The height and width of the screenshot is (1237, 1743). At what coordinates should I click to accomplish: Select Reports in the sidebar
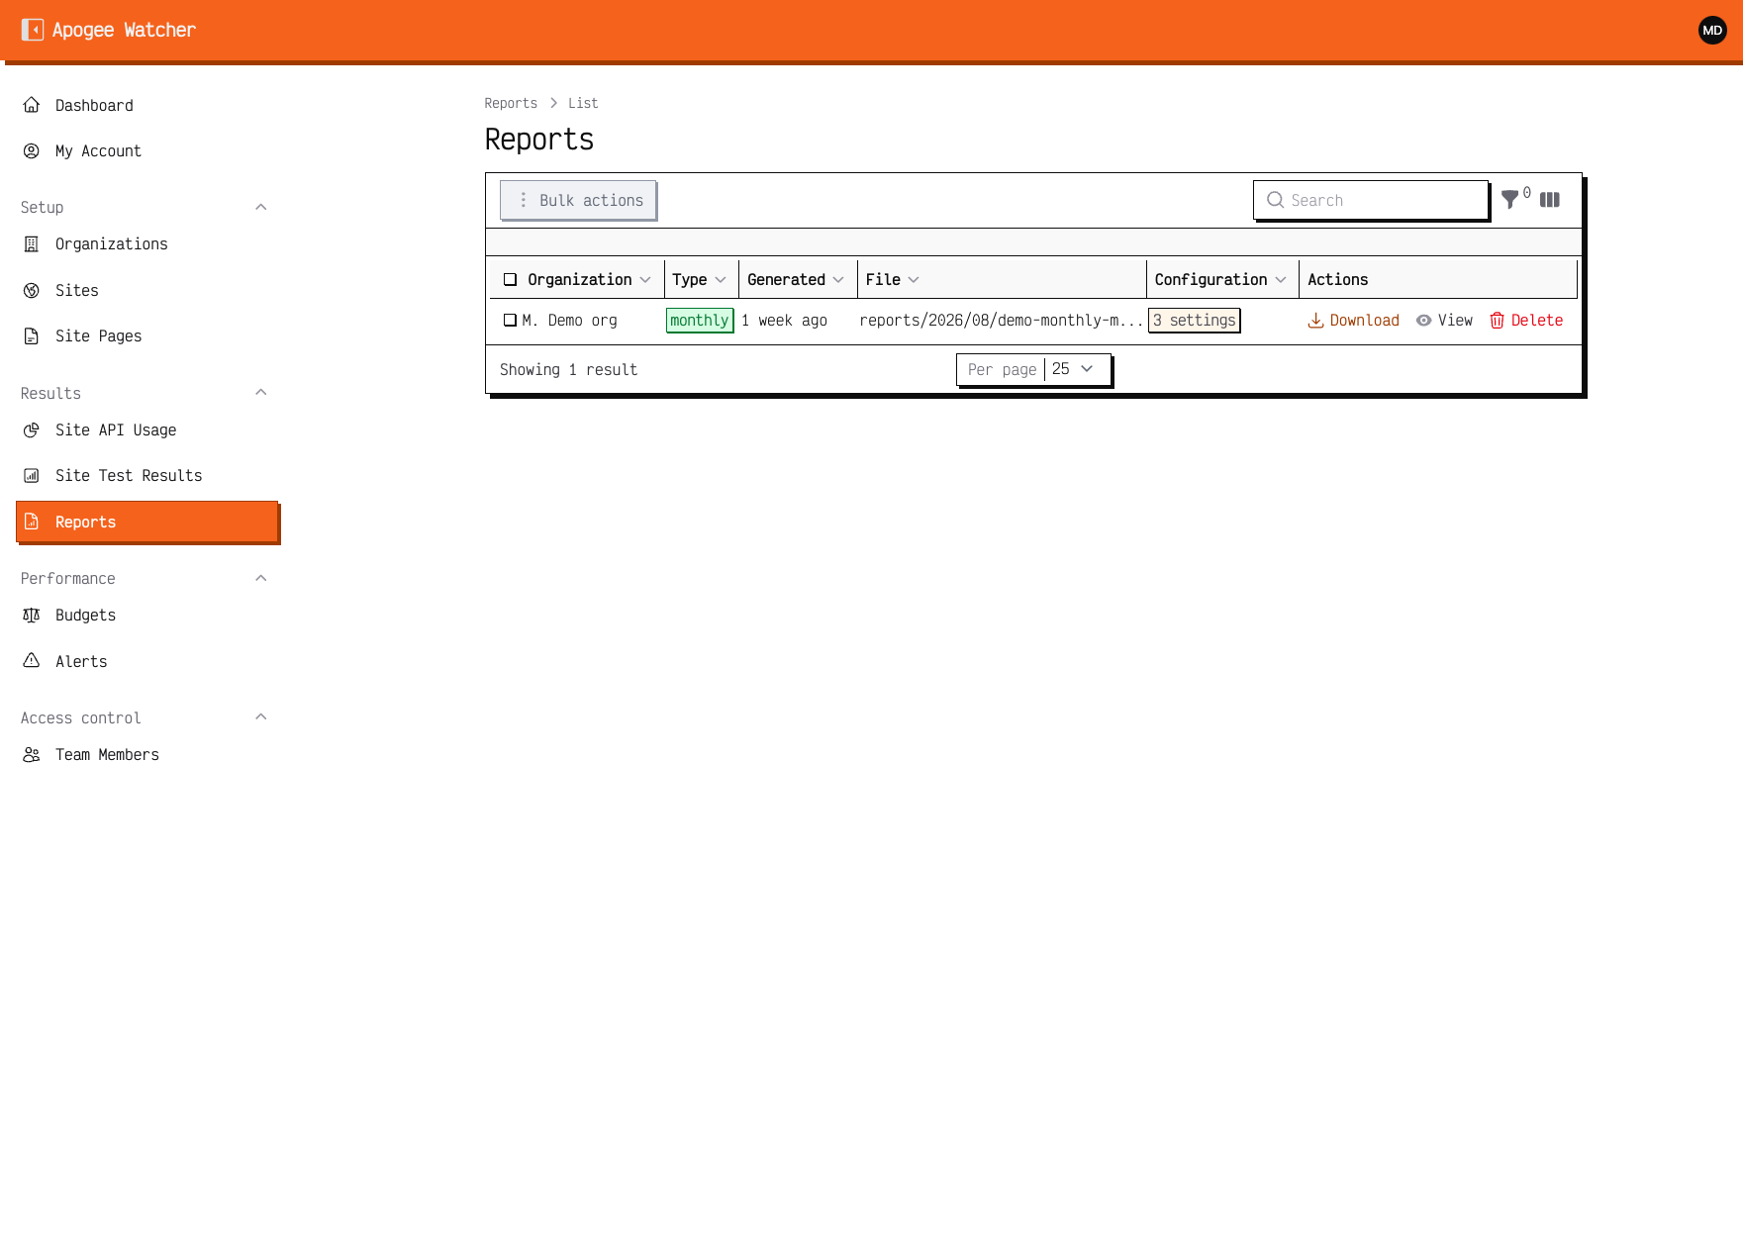click(146, 522)
